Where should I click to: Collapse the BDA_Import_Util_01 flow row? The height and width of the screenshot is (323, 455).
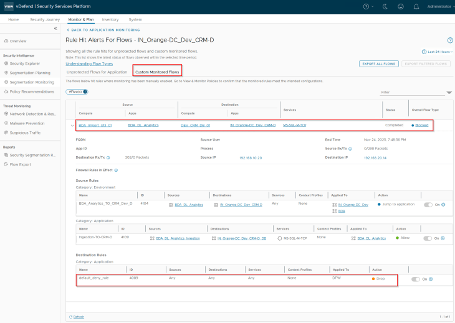[x=72, y=125]
